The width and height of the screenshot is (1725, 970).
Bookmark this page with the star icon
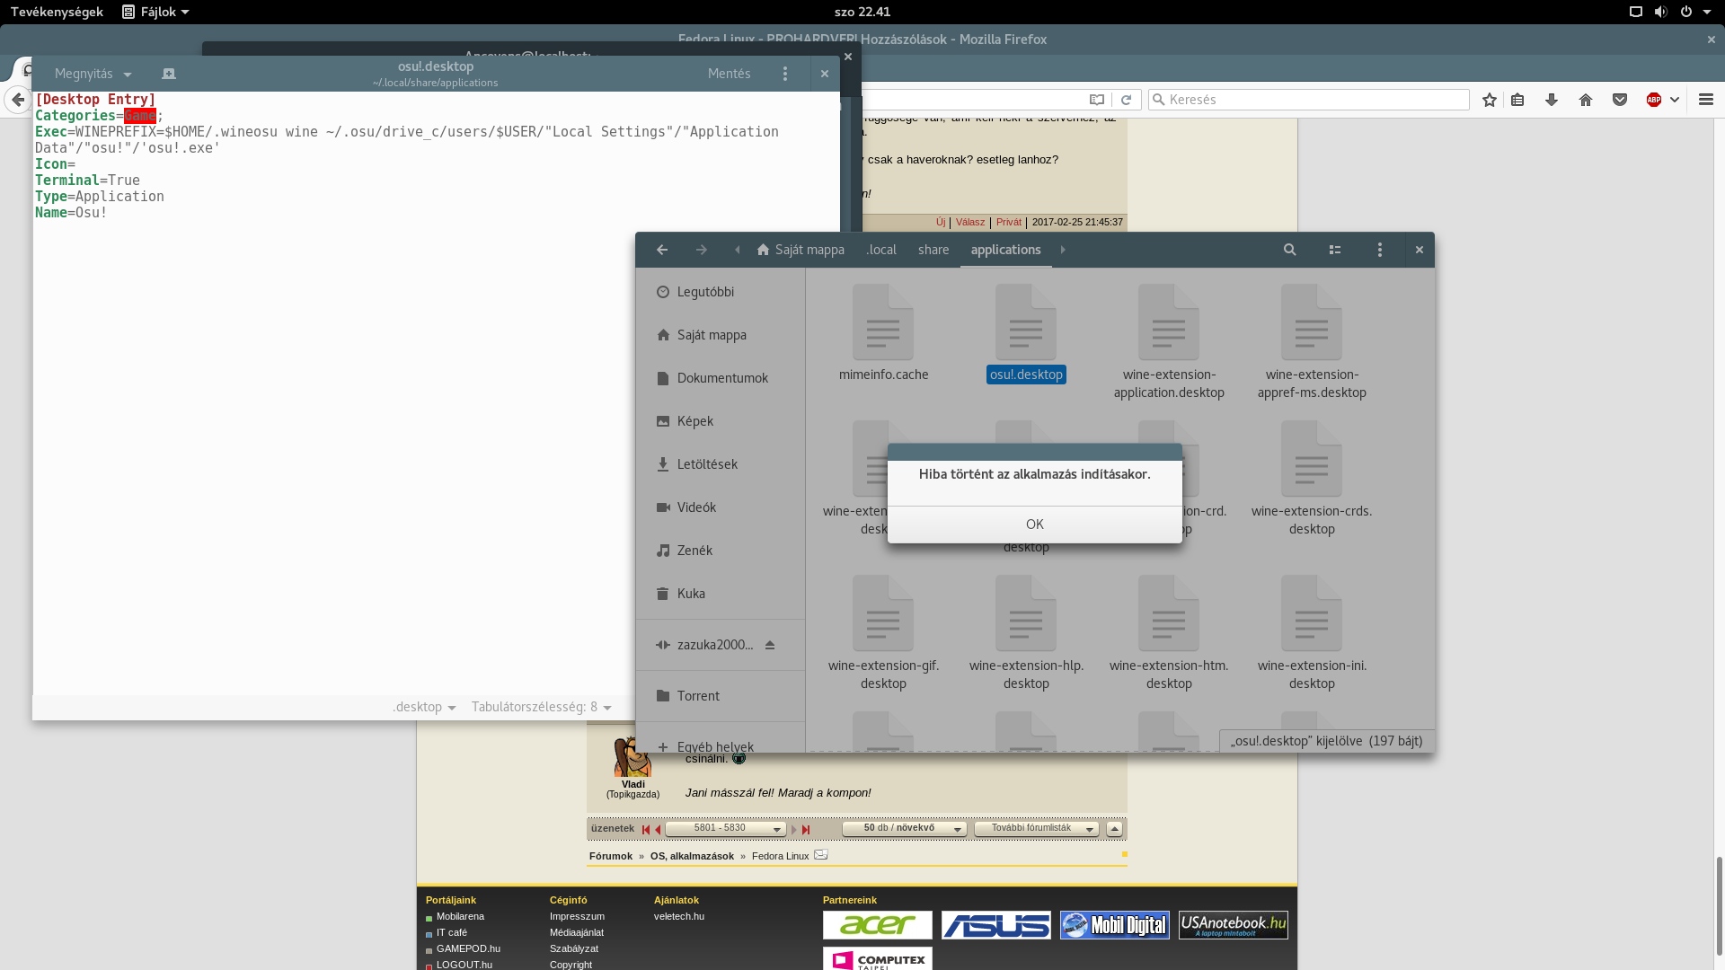(1490, 100)
